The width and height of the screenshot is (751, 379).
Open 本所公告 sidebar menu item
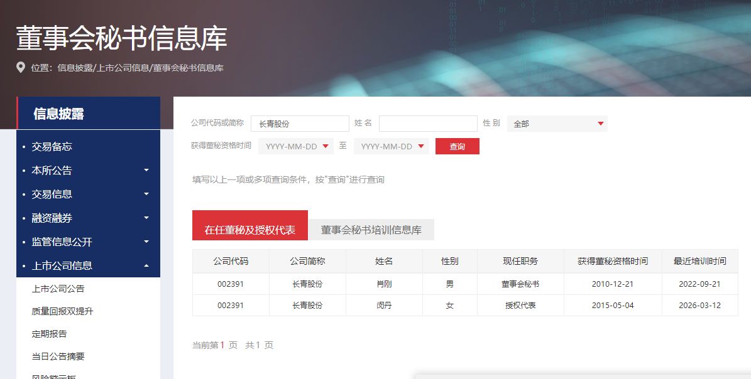pyautogui.click(x=52, y=170)
